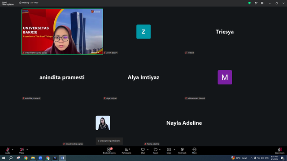Select anindita pramesti large name

(62, 77)
